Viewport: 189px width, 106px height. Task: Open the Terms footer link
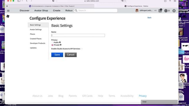pyautogui.click(x=112, y=96)
